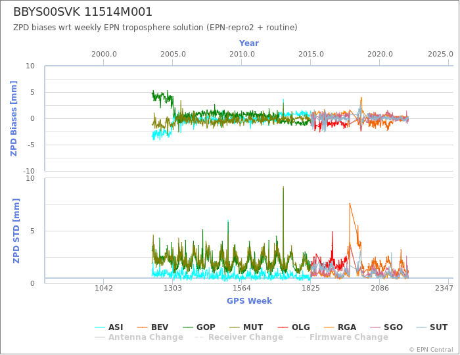The height and width of the screenshot is (355, 460).
Task: Hide the MUT series via legend
Action: [x=246, y=327]
